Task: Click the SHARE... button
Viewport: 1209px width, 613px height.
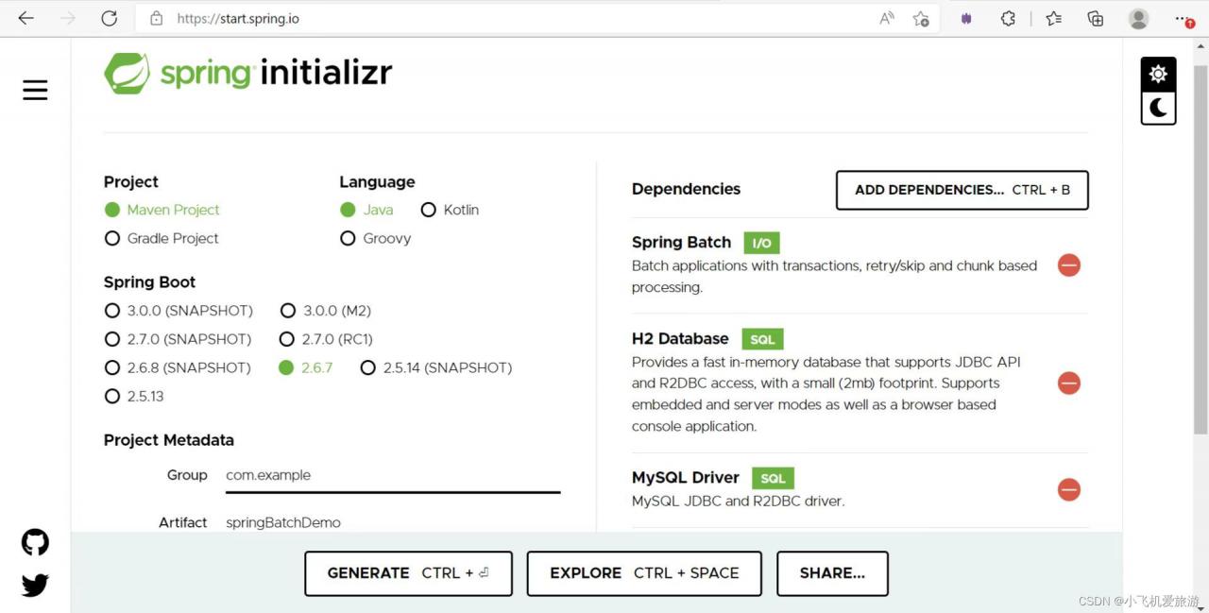Action: click(x=832, y=573)
